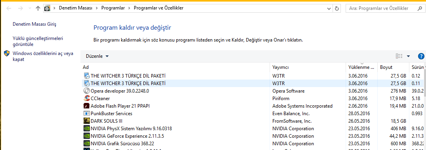Select NVIDIA PhysX Sistem Yazılımı 9.16.0318
The height and width of the screenshot is (150, 426).
pos(131,128)
